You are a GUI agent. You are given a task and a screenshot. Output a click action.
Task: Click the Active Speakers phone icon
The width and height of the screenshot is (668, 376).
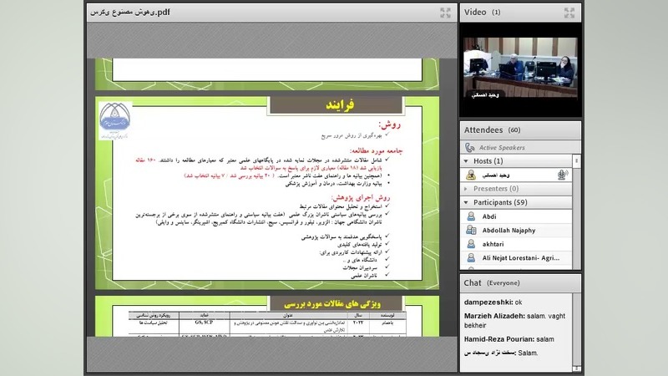tap(470, 148)
